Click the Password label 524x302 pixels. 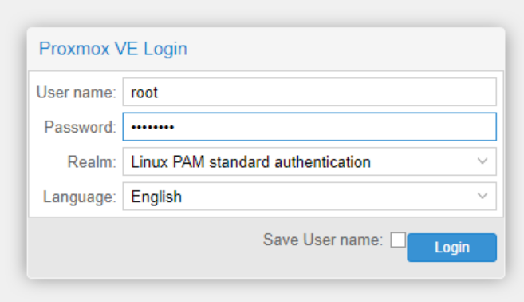80,127
